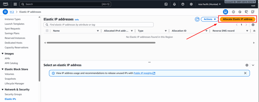Screen dimensions: 259x102
Task: Sort by Allocation ID column
Action: pos(206,31)
